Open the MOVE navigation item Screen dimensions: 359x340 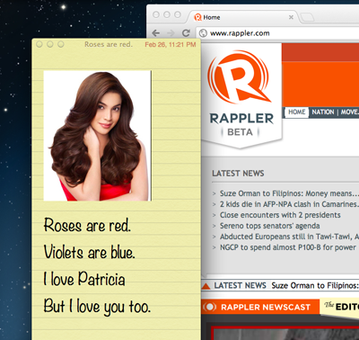[x=349, y=112]
